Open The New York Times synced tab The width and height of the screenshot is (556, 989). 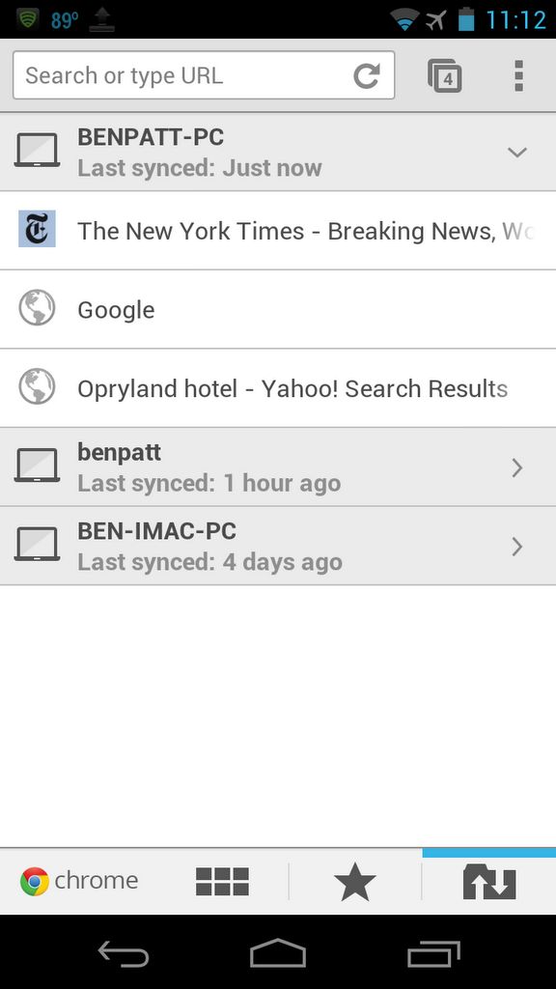[278, 231]
